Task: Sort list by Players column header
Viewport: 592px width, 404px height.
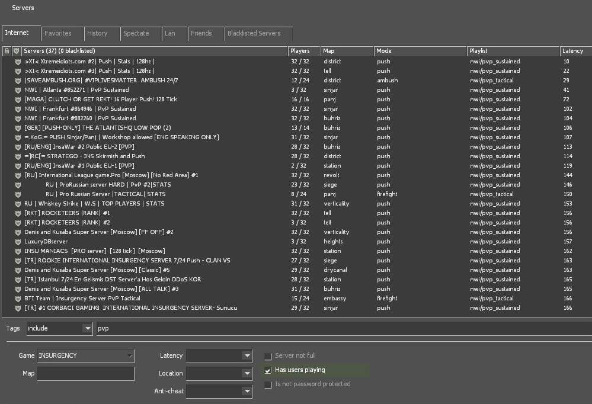Action: pos(304,50)
